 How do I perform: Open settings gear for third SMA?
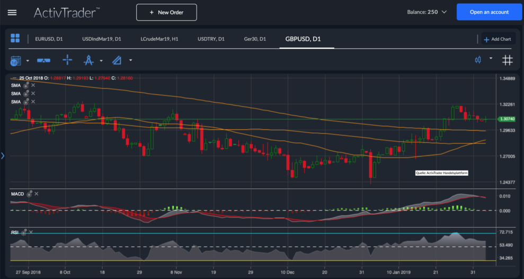26,102
